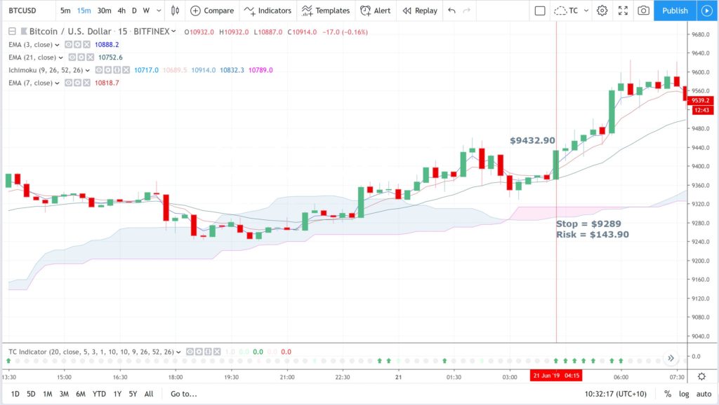This screenshot has height=405, width=719.
Task: Toggle percent scale
Action: point(668,394)
